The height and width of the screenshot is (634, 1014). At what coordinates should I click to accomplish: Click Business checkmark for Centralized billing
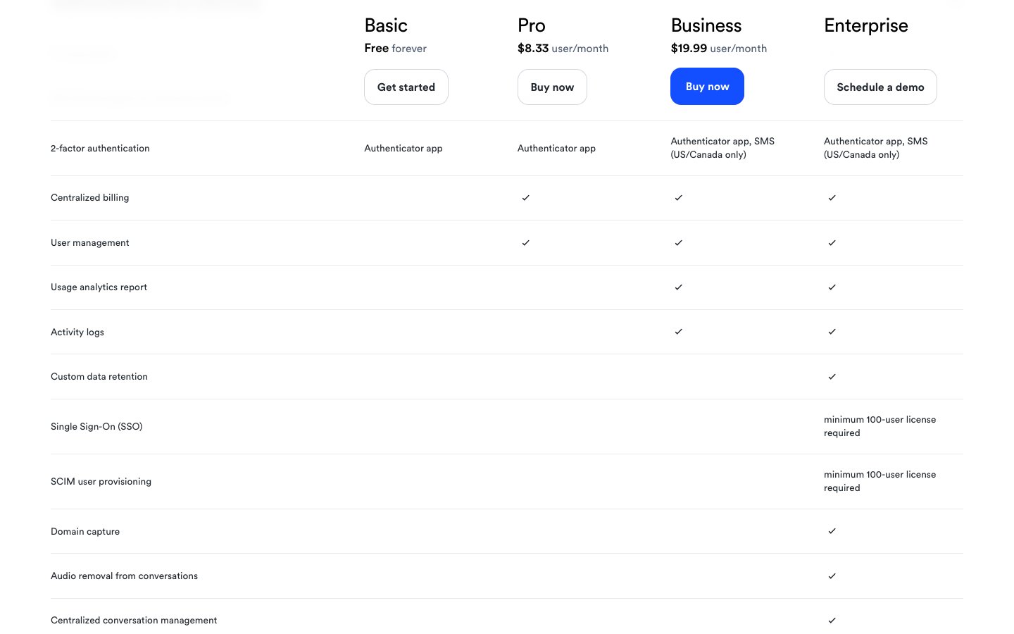click(x=679, y=198)
